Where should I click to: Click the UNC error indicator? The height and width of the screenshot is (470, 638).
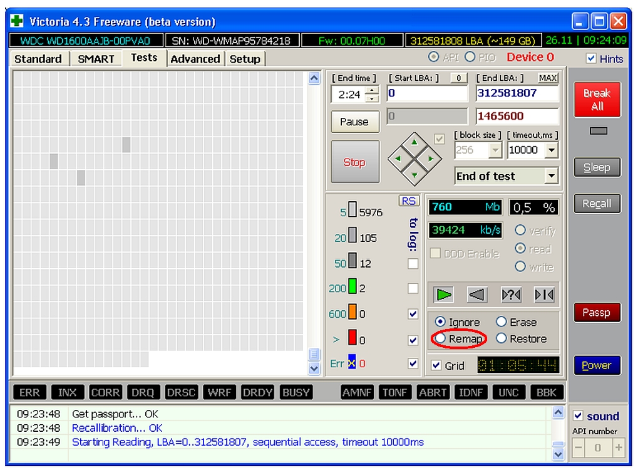(x=508, y=392)
